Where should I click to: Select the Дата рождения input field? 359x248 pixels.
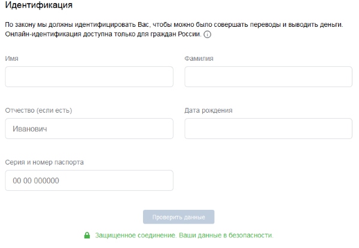tap(268, 129)
